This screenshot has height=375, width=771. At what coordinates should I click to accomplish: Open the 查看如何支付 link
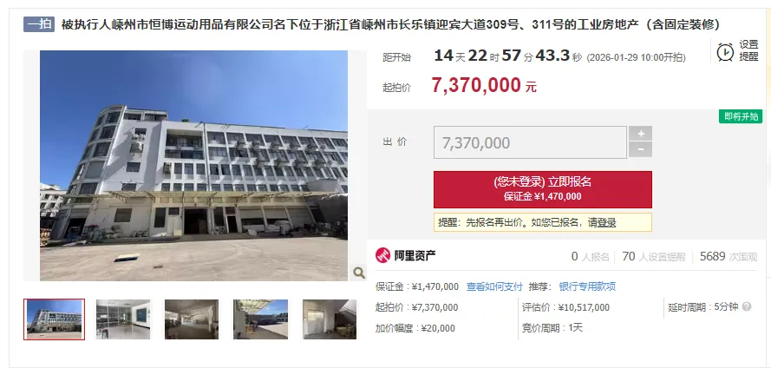click(494, 286)
